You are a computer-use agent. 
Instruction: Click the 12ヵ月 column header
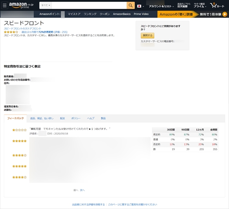(200, 130)
